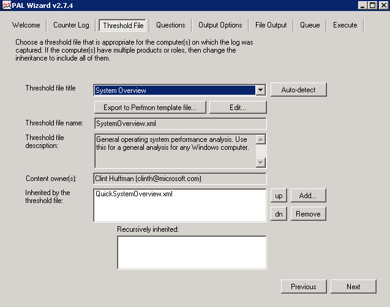Select the Threshold File tab

123,25
